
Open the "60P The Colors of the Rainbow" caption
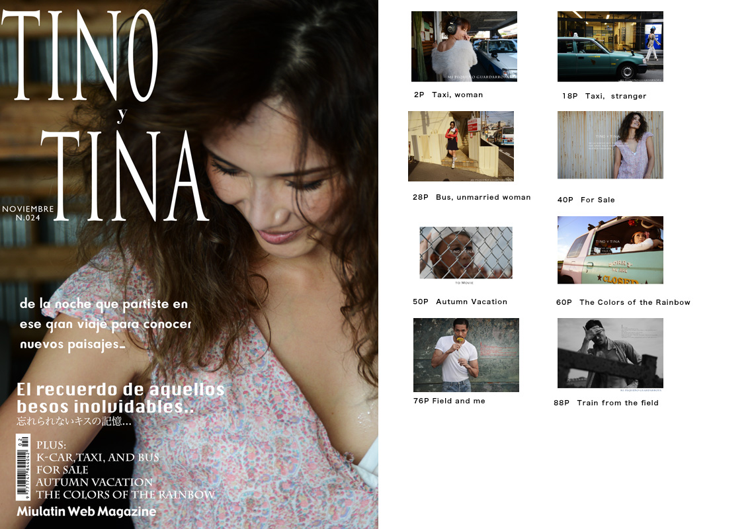point(623,302)
